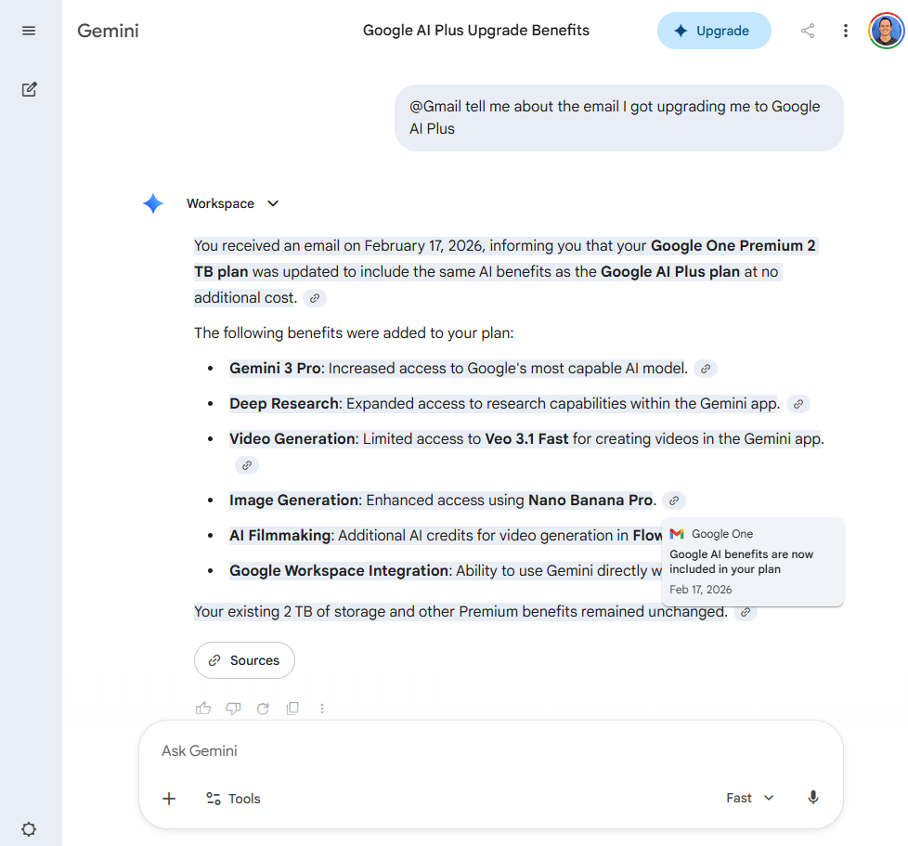Share this conversation via the share icon
The width and height of the screenshot is (908, 846).
807,31
